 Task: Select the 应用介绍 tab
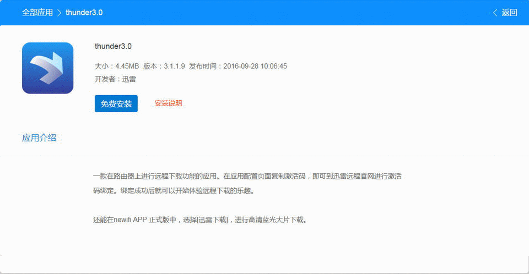[x=39, y=138]
